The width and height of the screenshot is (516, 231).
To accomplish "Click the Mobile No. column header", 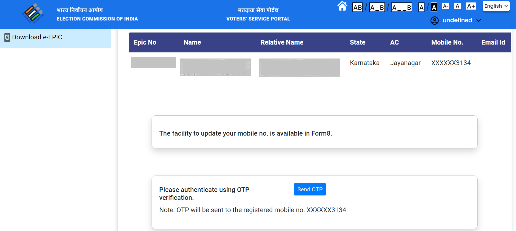I will (x=447, y=42).
